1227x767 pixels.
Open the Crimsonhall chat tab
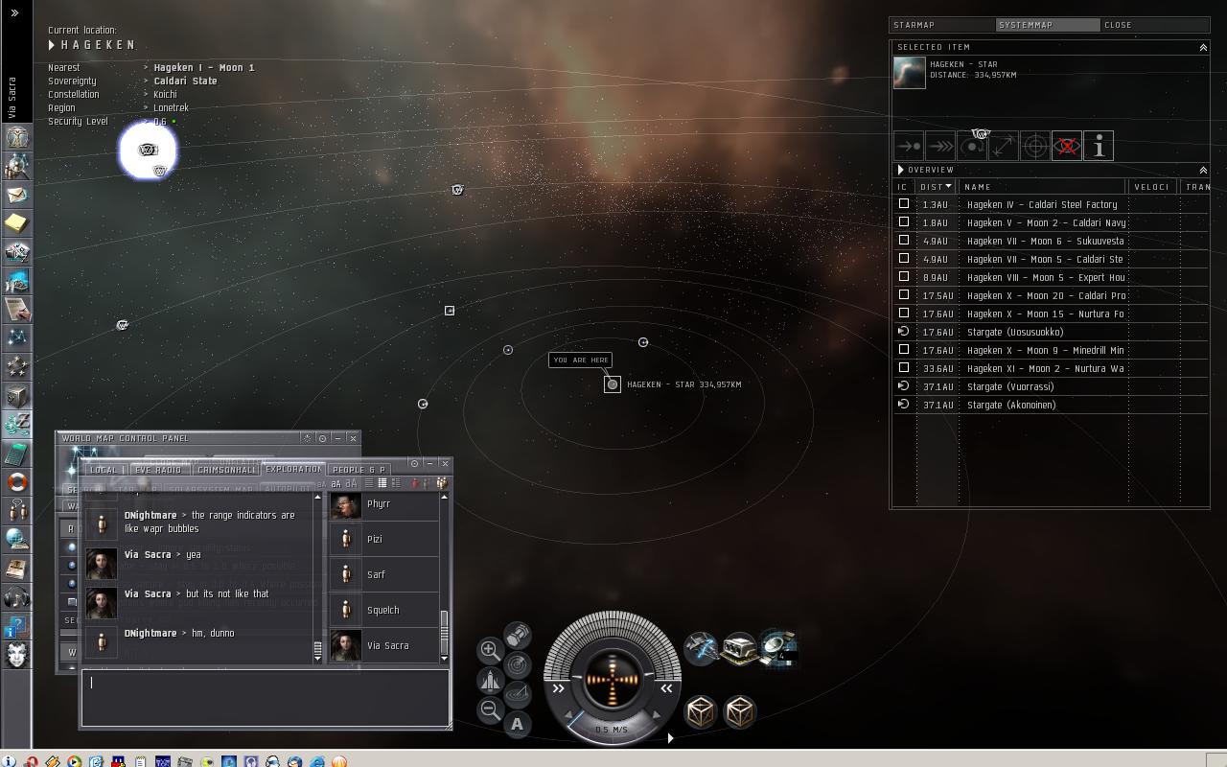[x=226, y=470]
